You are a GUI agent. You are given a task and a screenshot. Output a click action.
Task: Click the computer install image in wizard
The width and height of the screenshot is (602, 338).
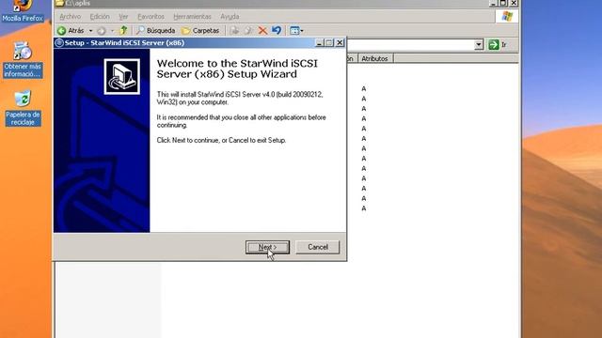(122, 77)
